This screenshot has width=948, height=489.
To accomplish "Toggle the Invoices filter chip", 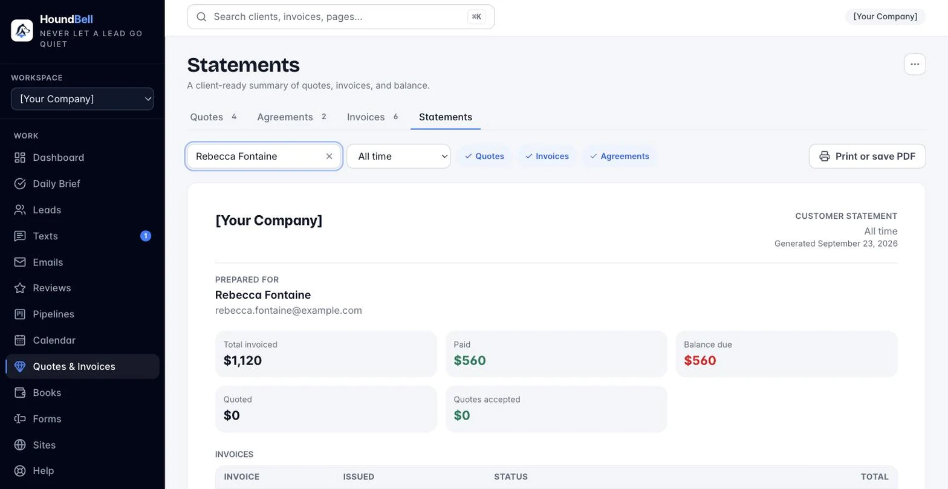I will (x=547, y=157).
